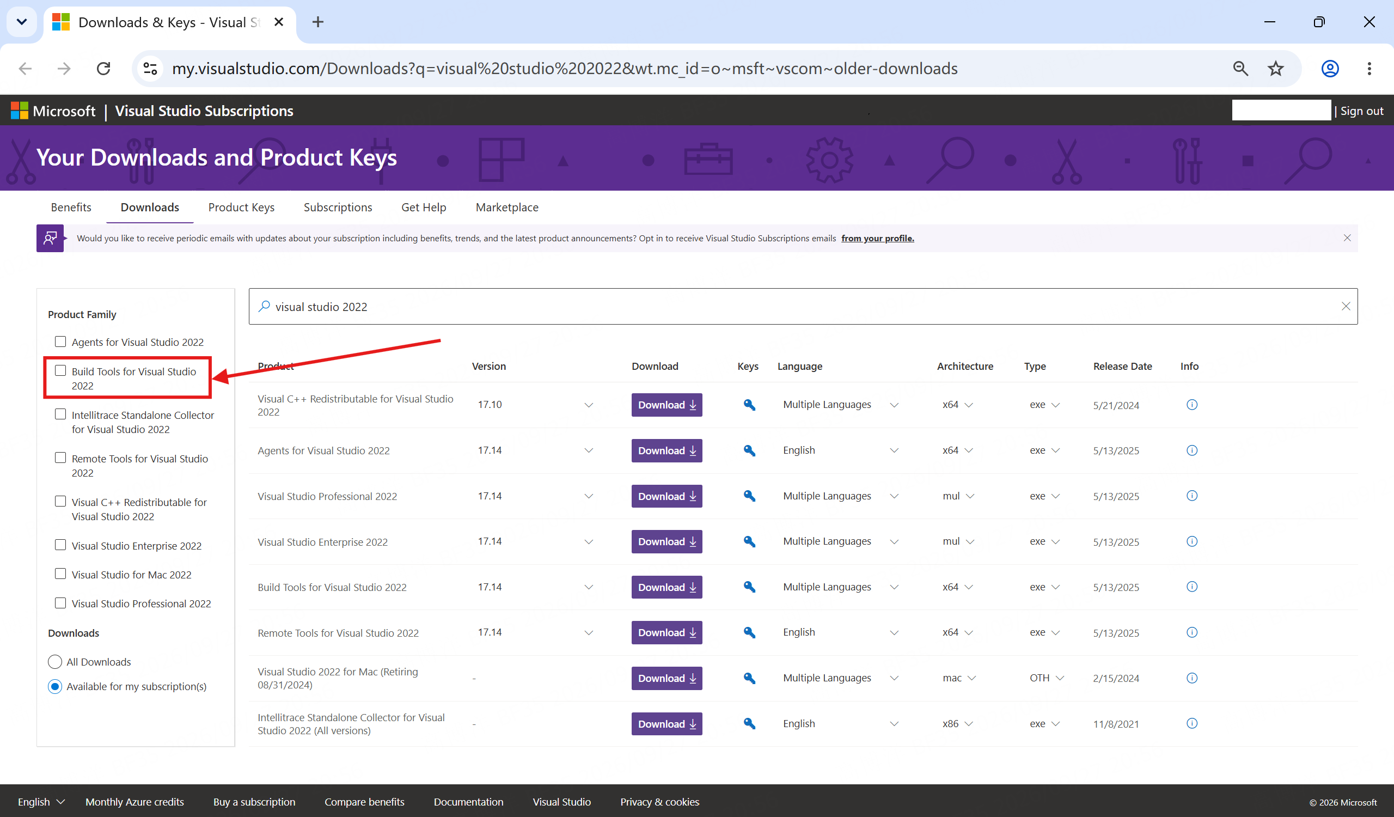Expand type dropdown for Build Tools row
This screenshot has height=817, width=1394.
click(x=1055, y=587)
